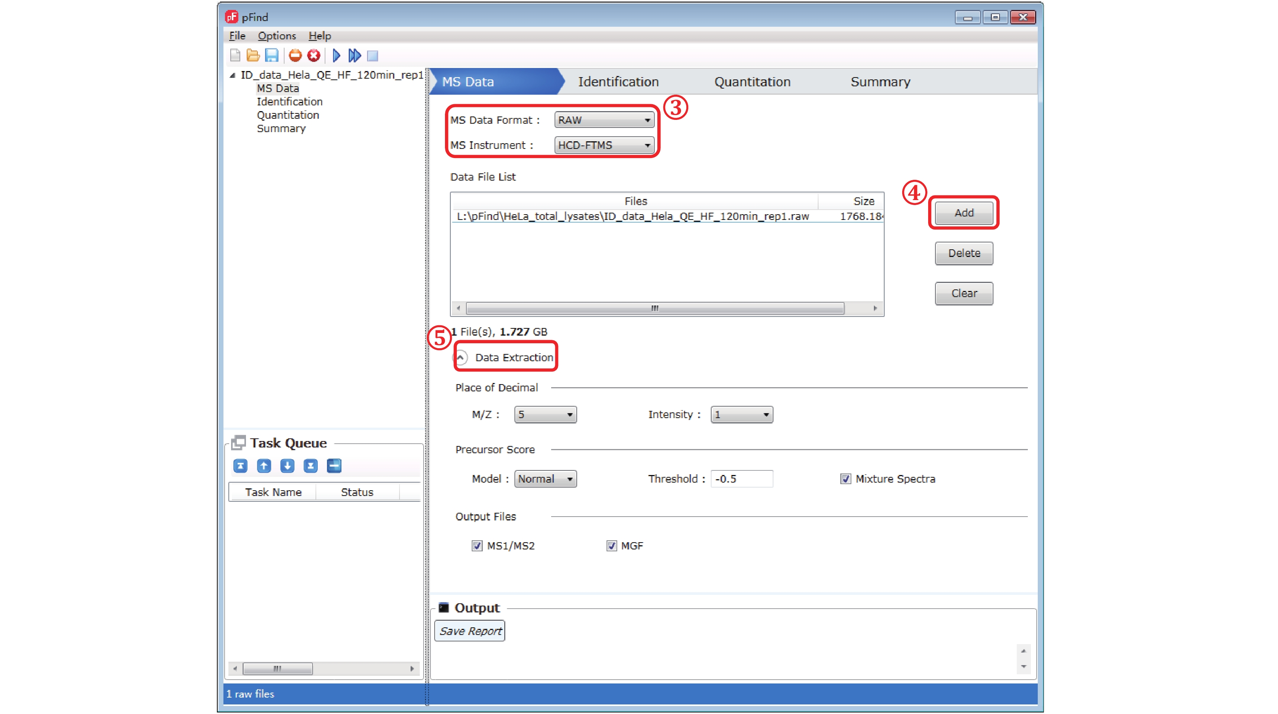Click the New task toolbar icon
The image size is (1278, 714).
[x=235, y=55]
